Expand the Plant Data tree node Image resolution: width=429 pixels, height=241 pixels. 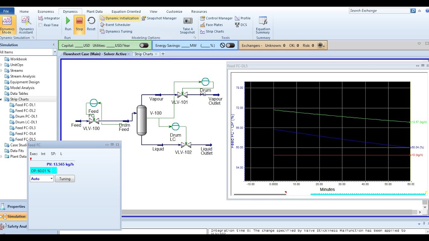click(1, 157)
